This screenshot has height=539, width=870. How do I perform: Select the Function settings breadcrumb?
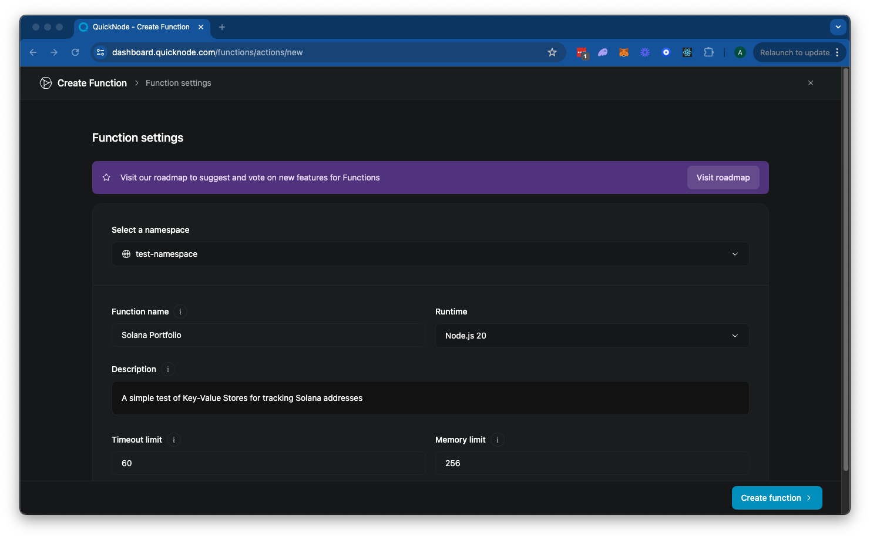point(179,83)
